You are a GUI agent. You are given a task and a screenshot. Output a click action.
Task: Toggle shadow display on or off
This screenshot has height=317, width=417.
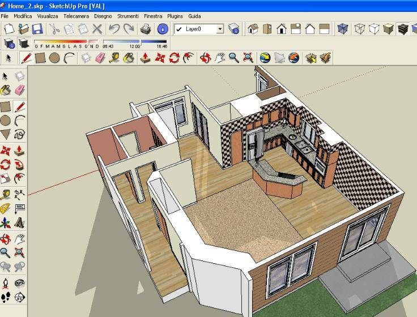[x=10, y=44]
